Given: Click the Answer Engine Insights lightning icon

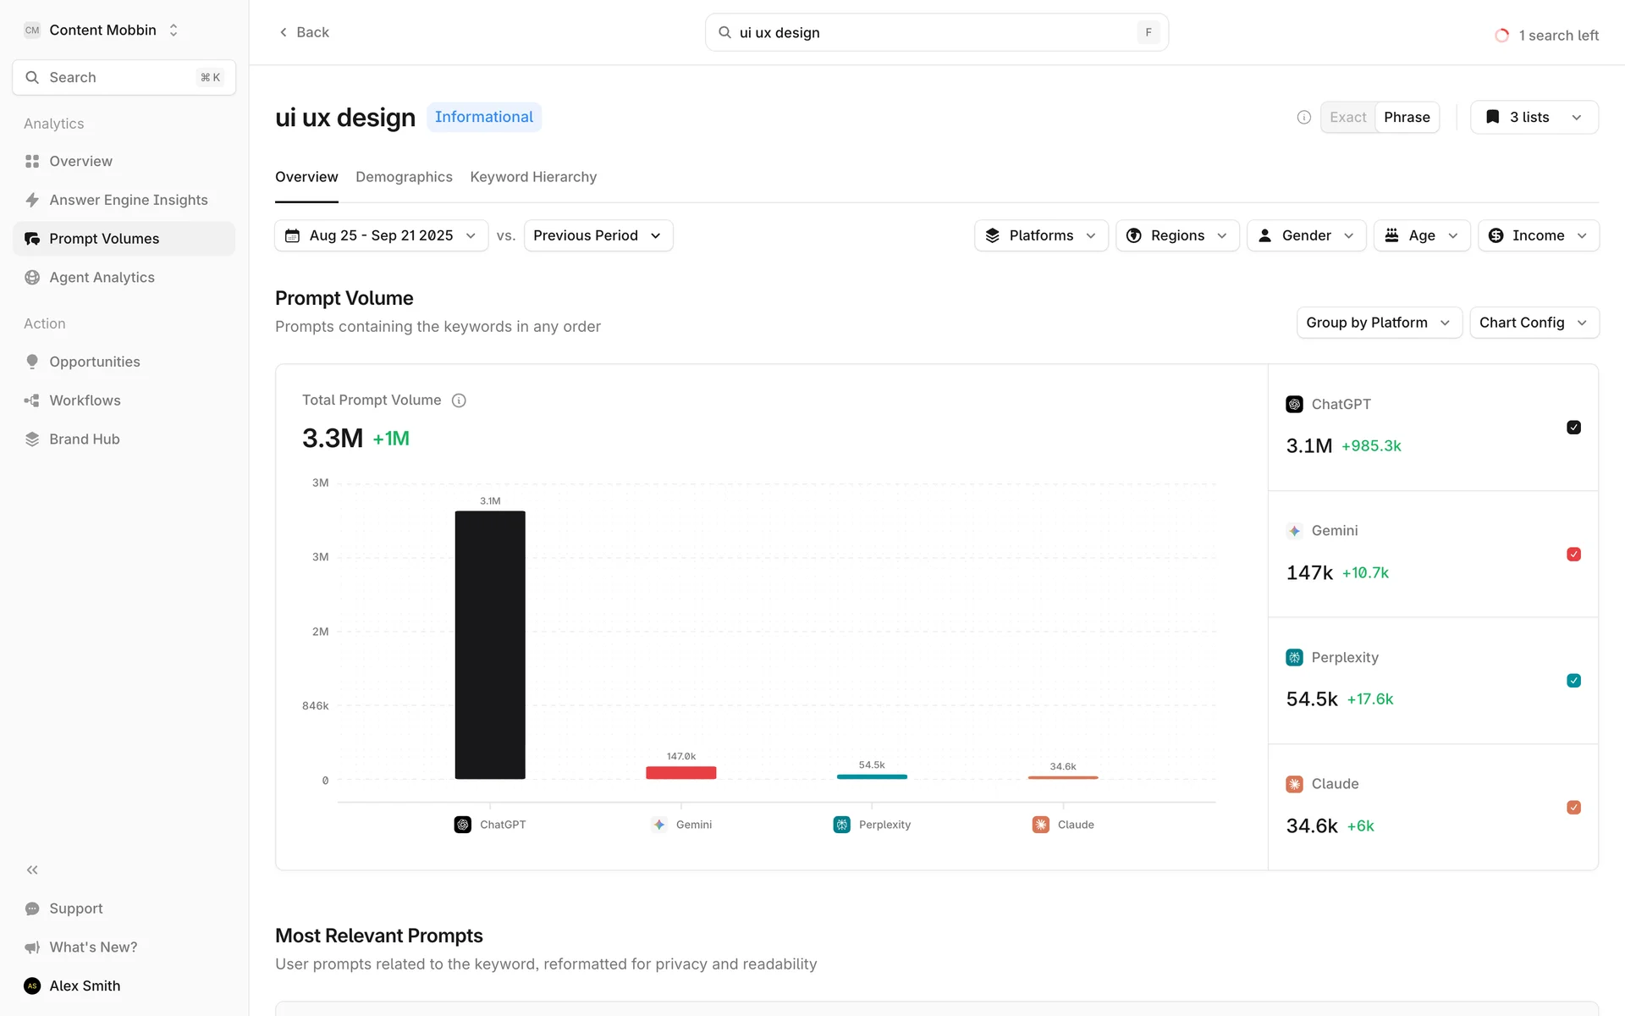Looking at the screenshot, I should click(x=32, y=200).
